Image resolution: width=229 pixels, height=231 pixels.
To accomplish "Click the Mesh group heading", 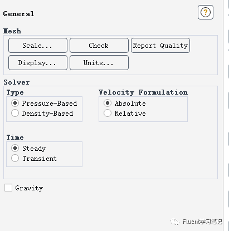I will coord(12,31).
